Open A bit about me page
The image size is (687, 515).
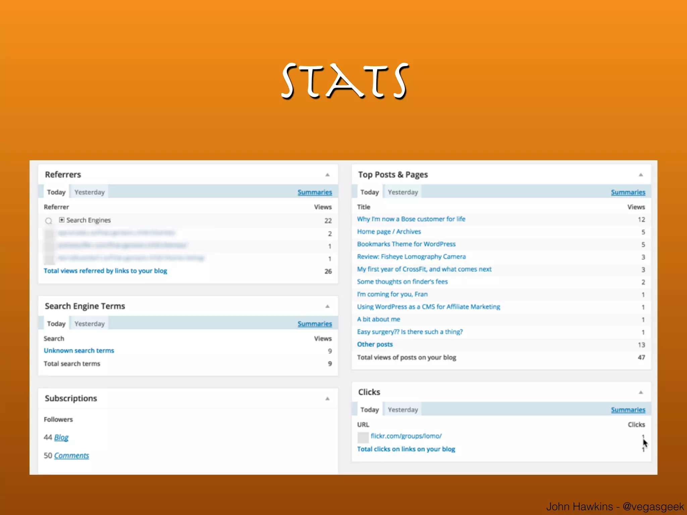378,319
